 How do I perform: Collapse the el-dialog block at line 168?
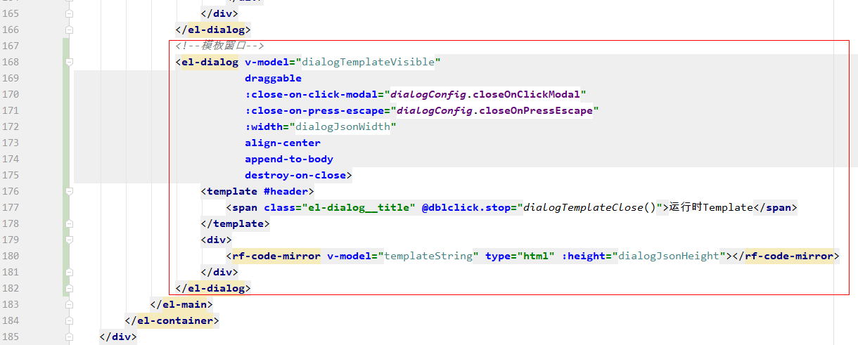pyautogui.click(x=69, y=62)
